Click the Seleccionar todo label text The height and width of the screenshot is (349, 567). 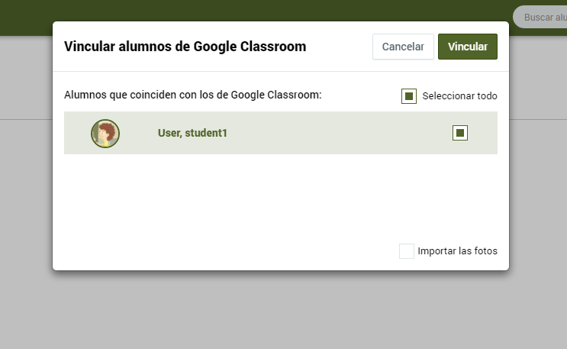[x=459, y=96]
